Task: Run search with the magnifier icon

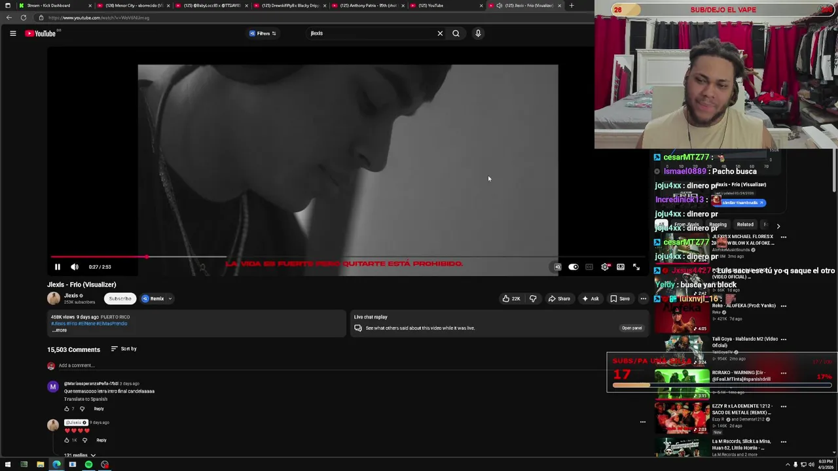Action: click(456, 33)
